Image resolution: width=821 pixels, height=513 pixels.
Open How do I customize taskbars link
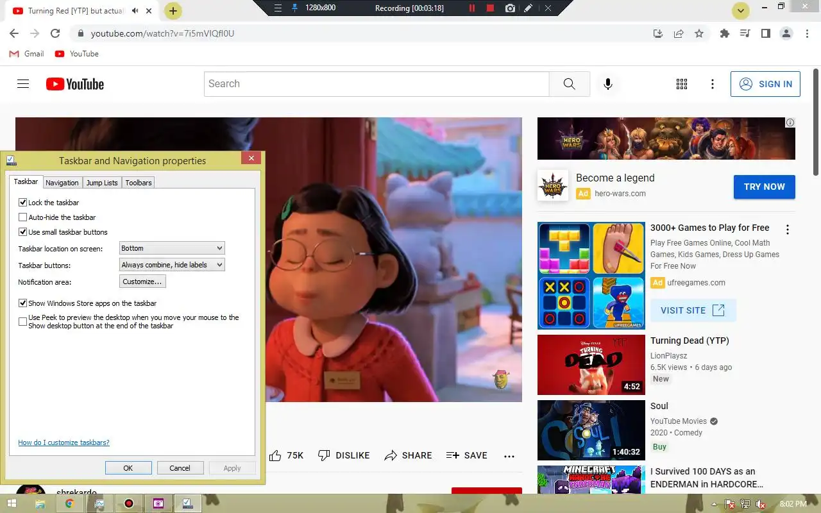click(x=63, y=442)
